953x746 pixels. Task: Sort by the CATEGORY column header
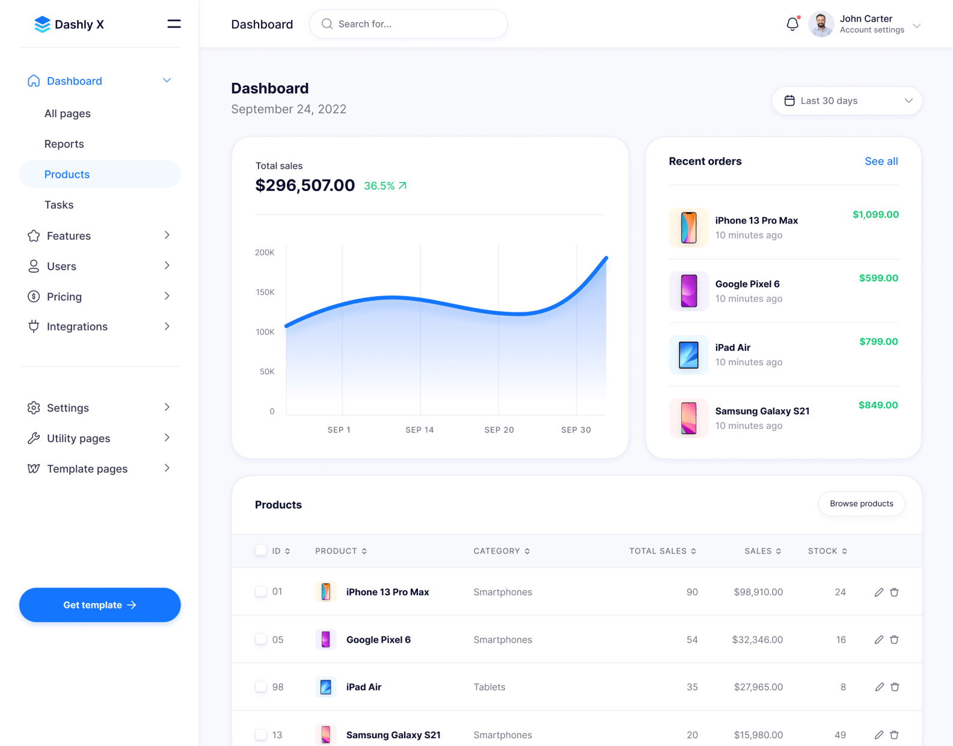[x=501, y=551]
